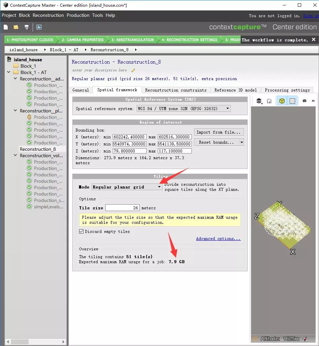Collapse the Reconstruction_vol... tree node

[x=15, y=155]
